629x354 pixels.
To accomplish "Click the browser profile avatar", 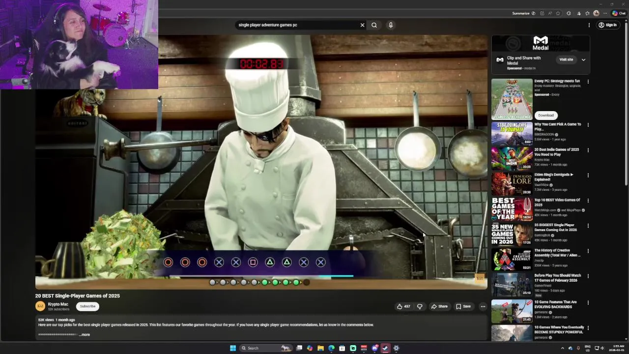I will point(596,13).
